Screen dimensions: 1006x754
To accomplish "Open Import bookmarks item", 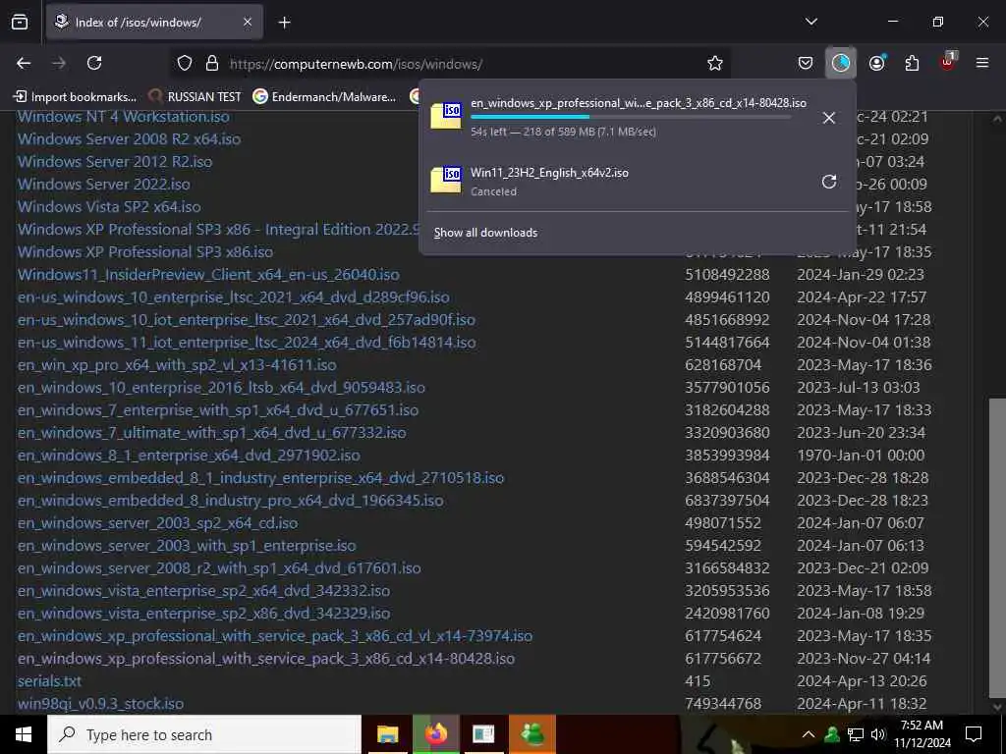I will tap(75, 97).
